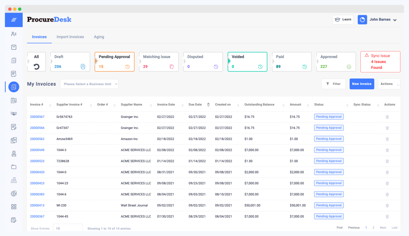Click the calendar edit icon at sidebar bottom
The width and height of the screenshot is (409, 236).
(x=14, y=220)
